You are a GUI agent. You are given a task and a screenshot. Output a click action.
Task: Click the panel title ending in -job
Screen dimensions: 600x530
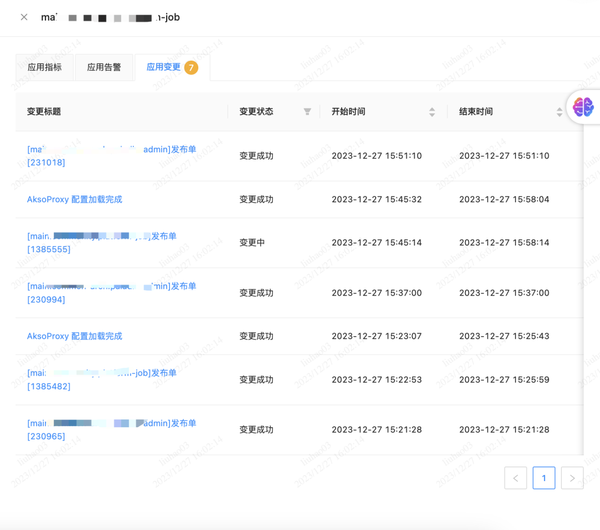click(x=110, y=17)
